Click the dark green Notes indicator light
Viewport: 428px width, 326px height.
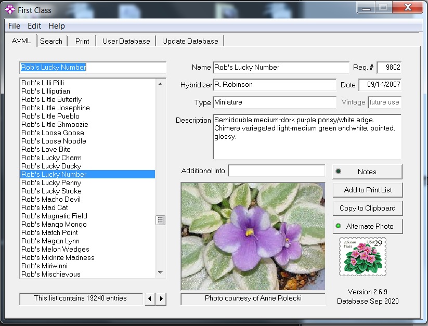pos(338,172)
